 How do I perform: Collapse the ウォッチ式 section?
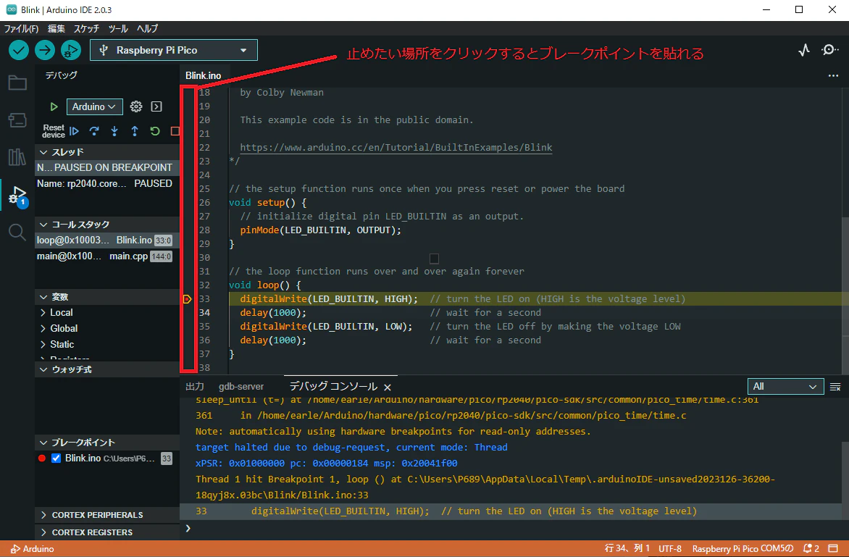[106, 369]
